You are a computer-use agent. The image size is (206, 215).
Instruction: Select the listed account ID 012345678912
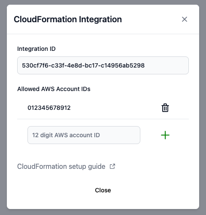click(x=49, y=108)
